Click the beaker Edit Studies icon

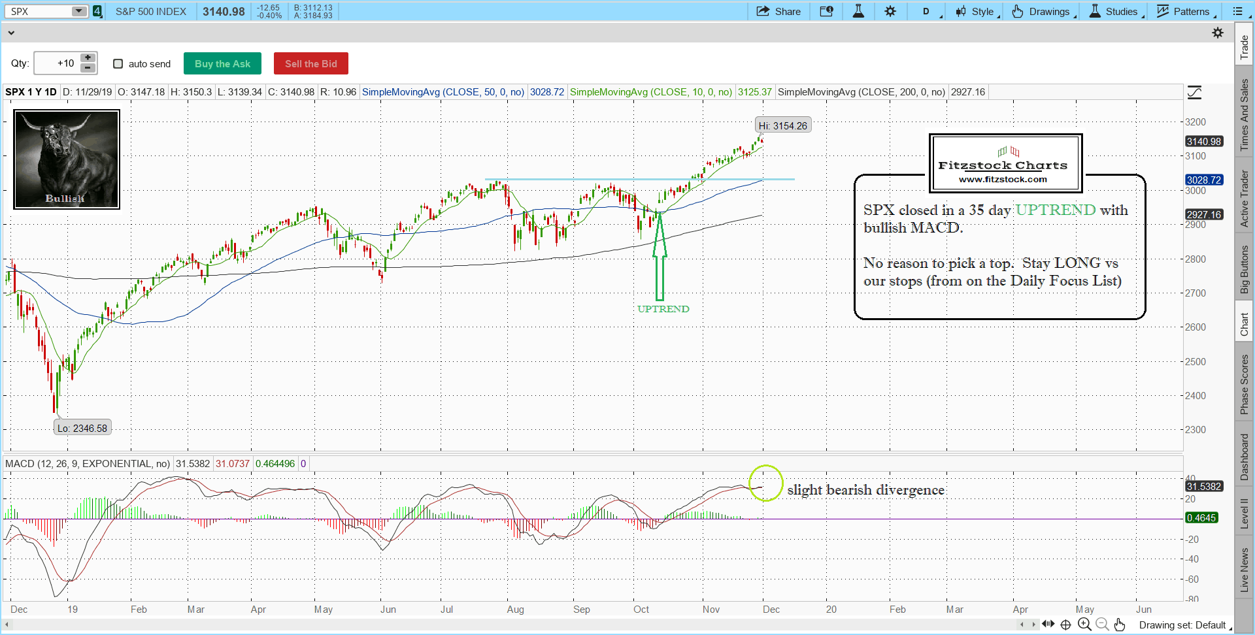click(858, 11)
